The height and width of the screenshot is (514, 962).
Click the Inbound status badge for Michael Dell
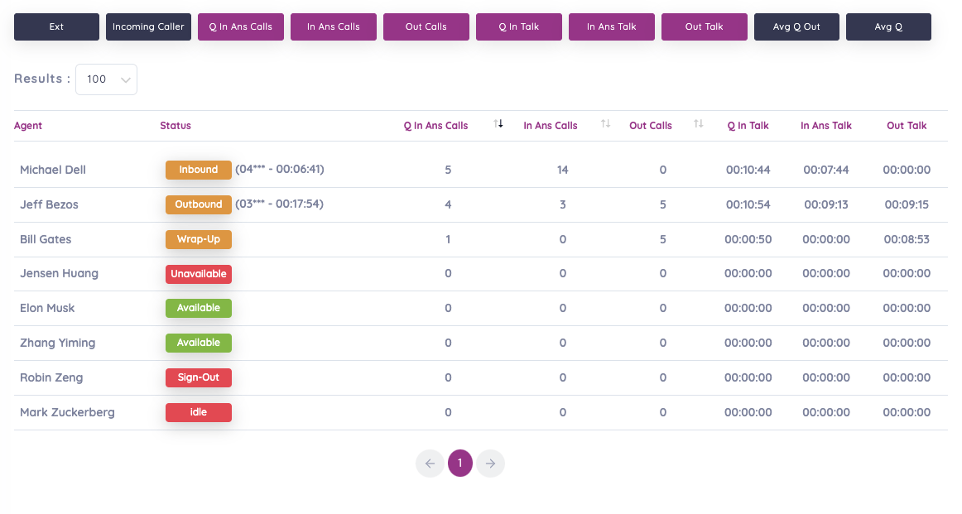pyautogui.click(x=199, y=170)
